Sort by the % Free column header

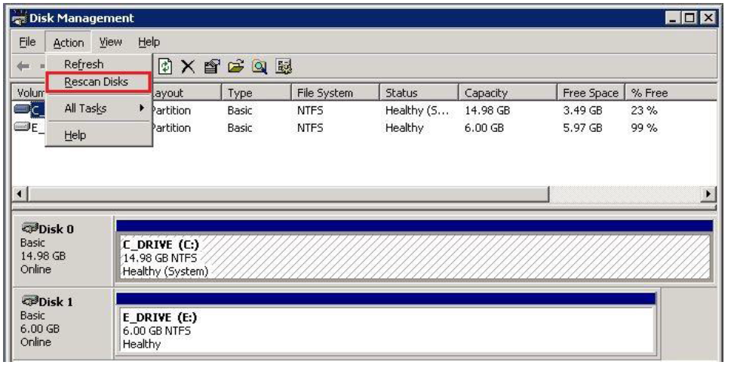click(x=671, y=93)
